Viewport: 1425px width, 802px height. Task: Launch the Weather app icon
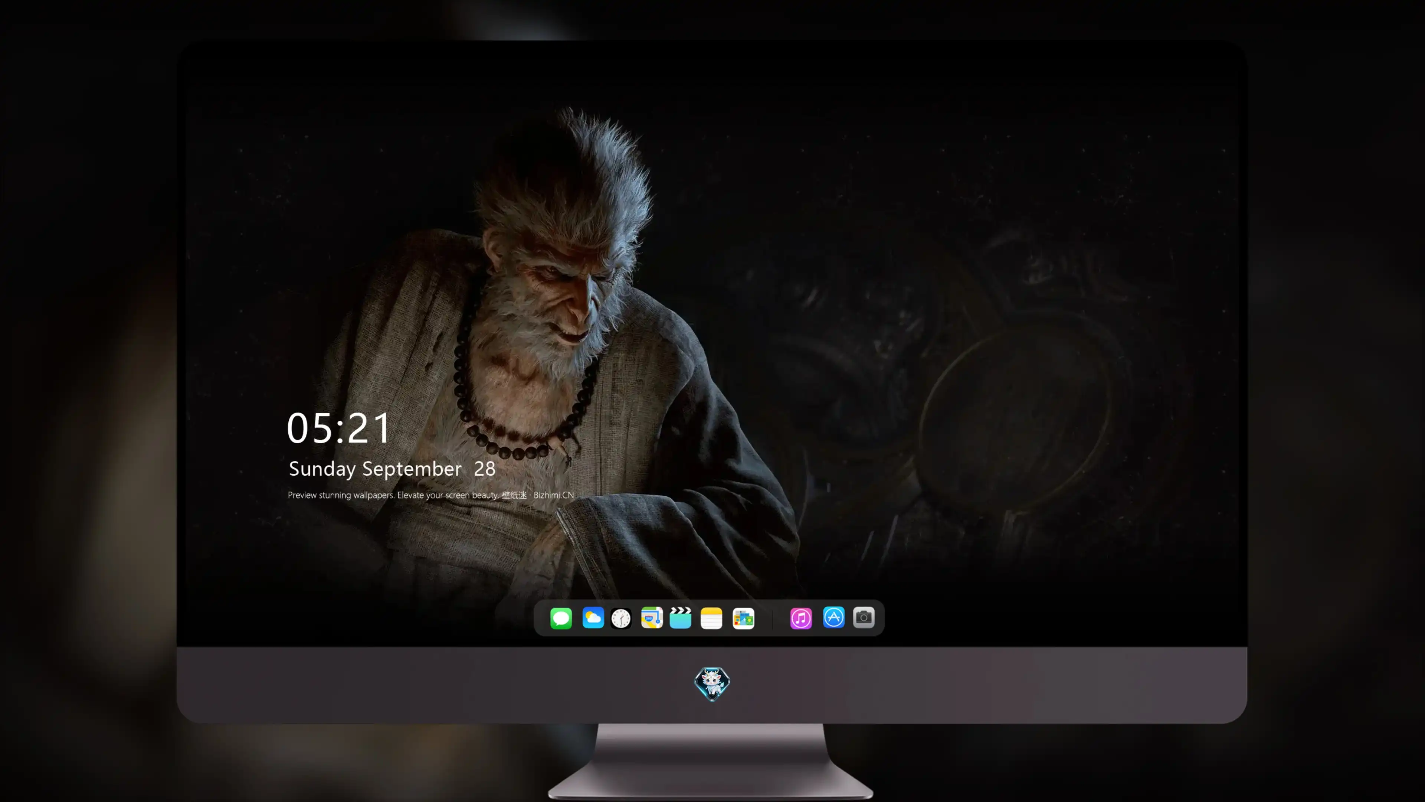(x=593, y=618)
